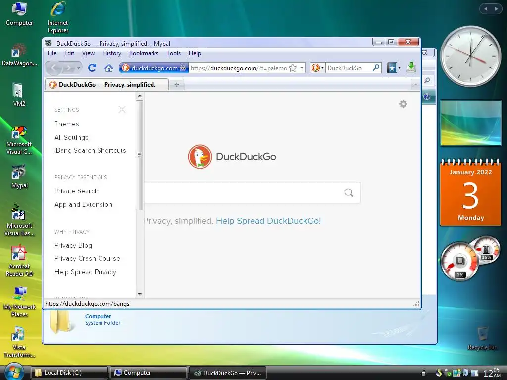
Task: Open the Computer desktop icon
Action: point(19,14)
